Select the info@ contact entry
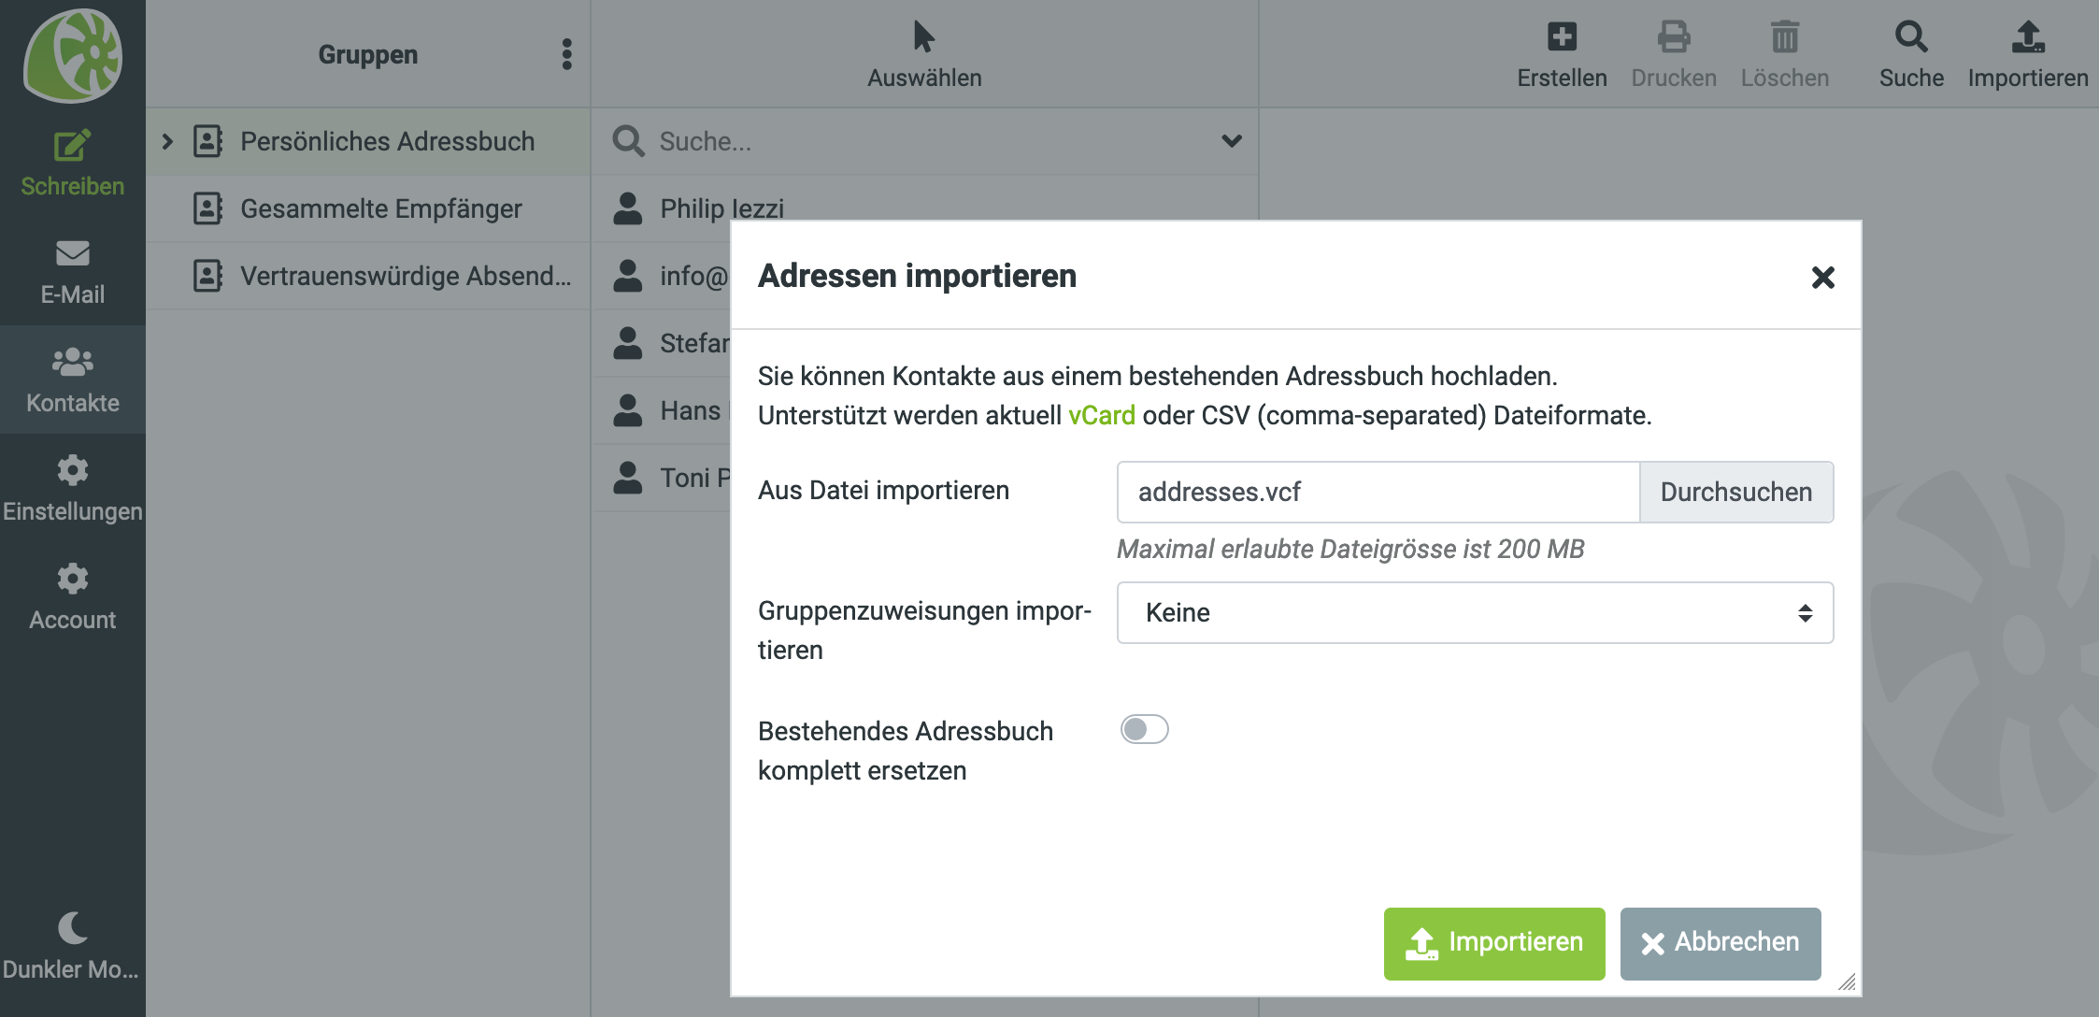The width and height of the screenshot is (2099, 1017). [x=662, y=276]
